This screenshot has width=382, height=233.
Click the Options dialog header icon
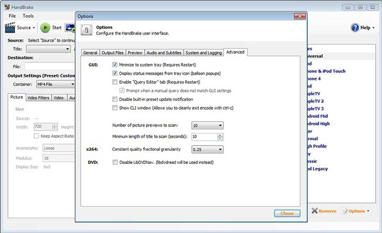[86, 30]
